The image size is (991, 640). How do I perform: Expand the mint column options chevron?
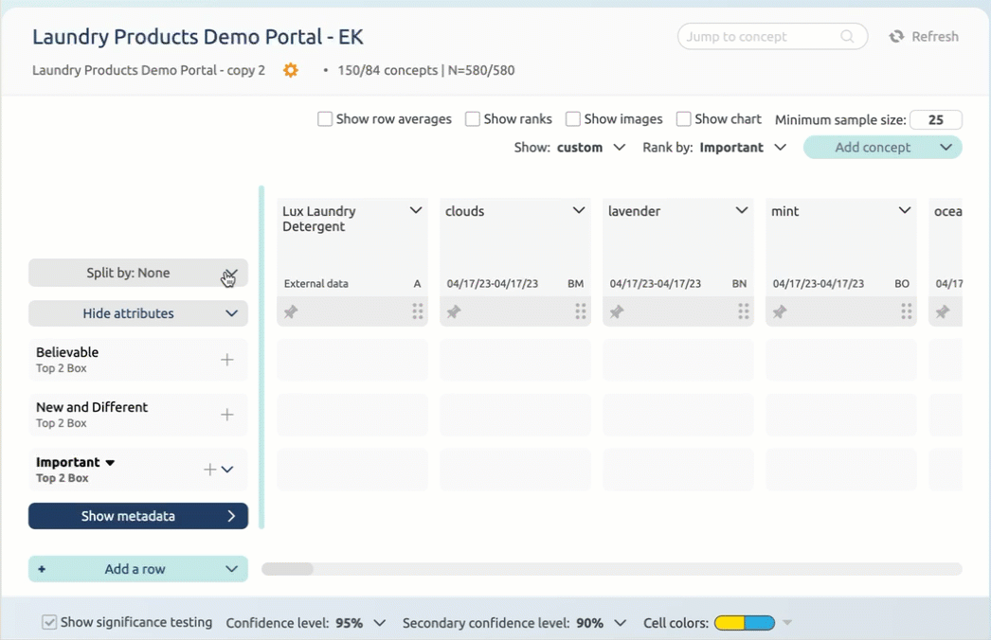[905, 211]
